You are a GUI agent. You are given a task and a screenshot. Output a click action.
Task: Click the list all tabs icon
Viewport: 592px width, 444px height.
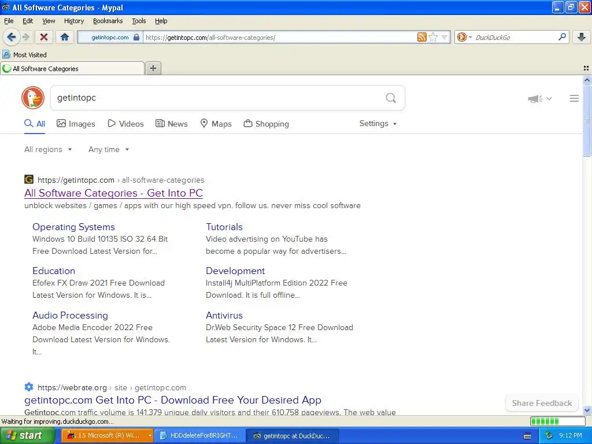pyautogui.click(x=586, y=68)
